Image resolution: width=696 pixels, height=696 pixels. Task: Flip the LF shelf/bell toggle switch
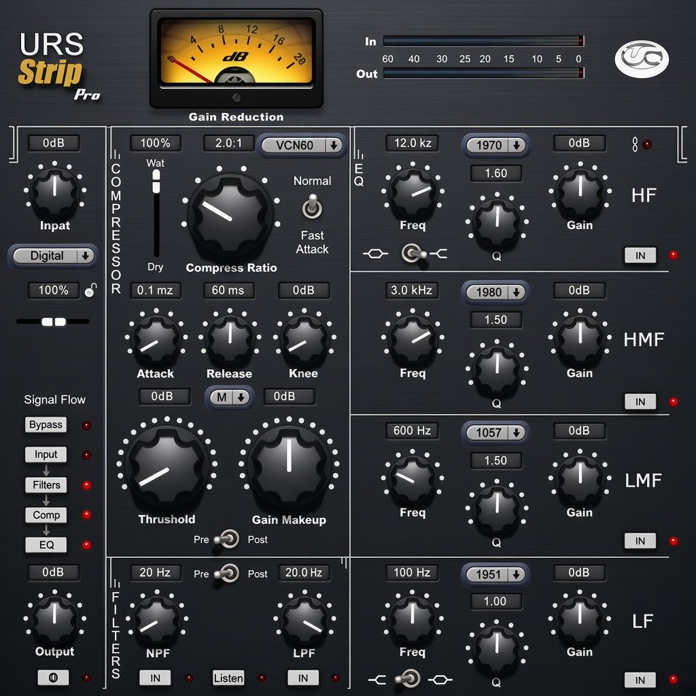[x=408, y=679]
